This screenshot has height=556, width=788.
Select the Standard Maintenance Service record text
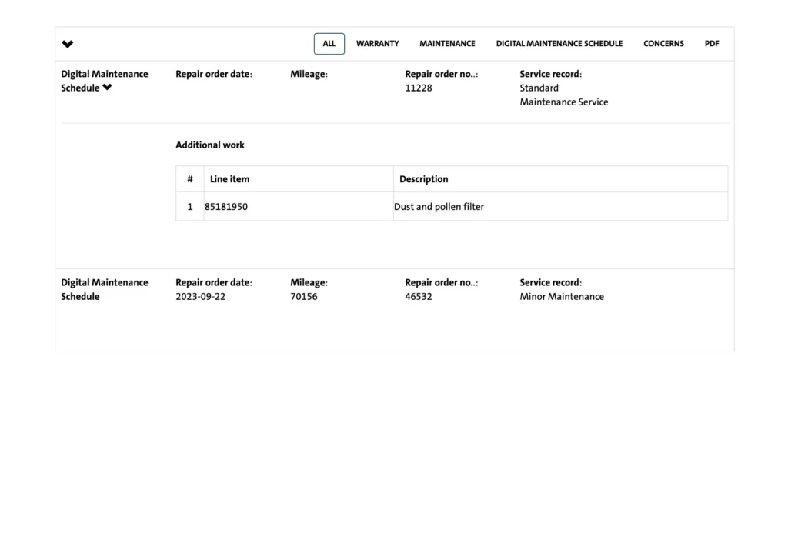(x=563, y=95)
